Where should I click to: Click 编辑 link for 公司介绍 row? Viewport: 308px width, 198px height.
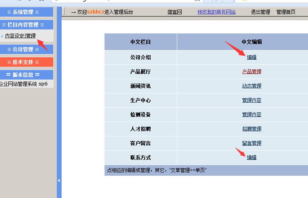252,57
